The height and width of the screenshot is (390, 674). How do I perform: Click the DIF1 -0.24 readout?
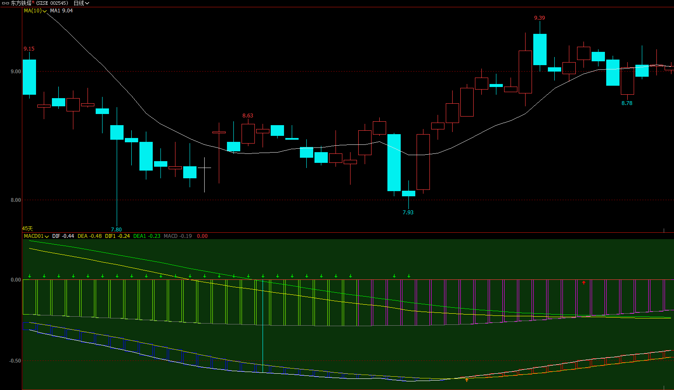coord(118,236)
